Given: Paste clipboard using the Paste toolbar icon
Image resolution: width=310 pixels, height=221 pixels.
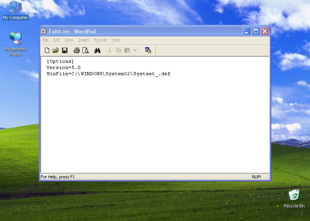Looking at the screenshot, I should click(x=127, y=50).
